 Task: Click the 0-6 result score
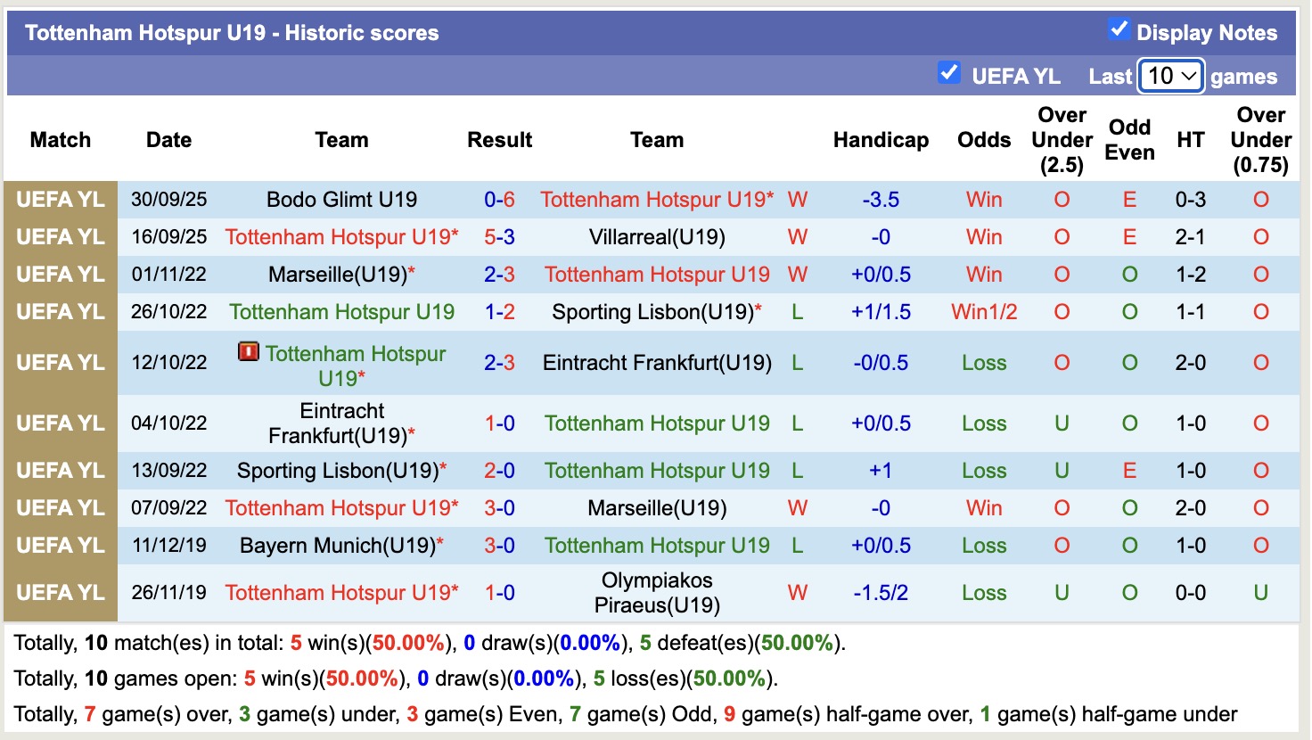[500, 200]
